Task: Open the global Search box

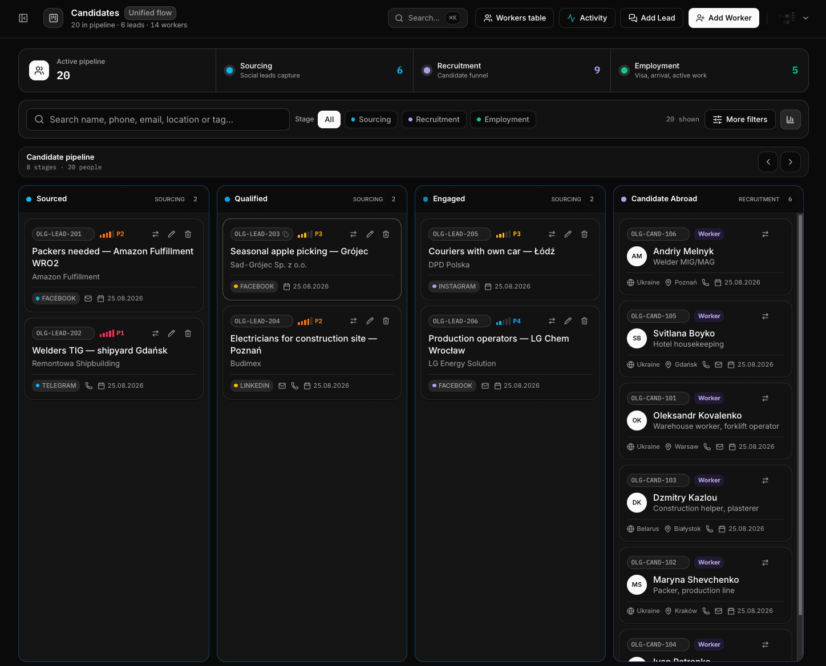Action: 428,18
